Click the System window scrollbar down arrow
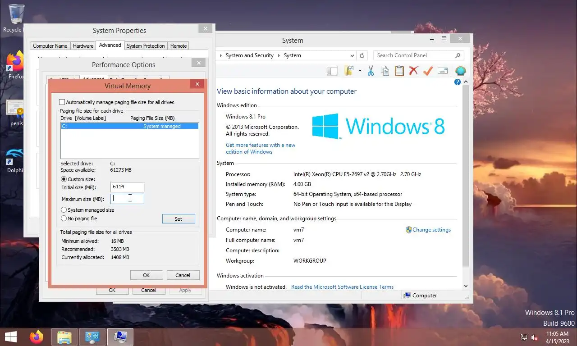This screenshot has width=577, height=346. [466, 286]
